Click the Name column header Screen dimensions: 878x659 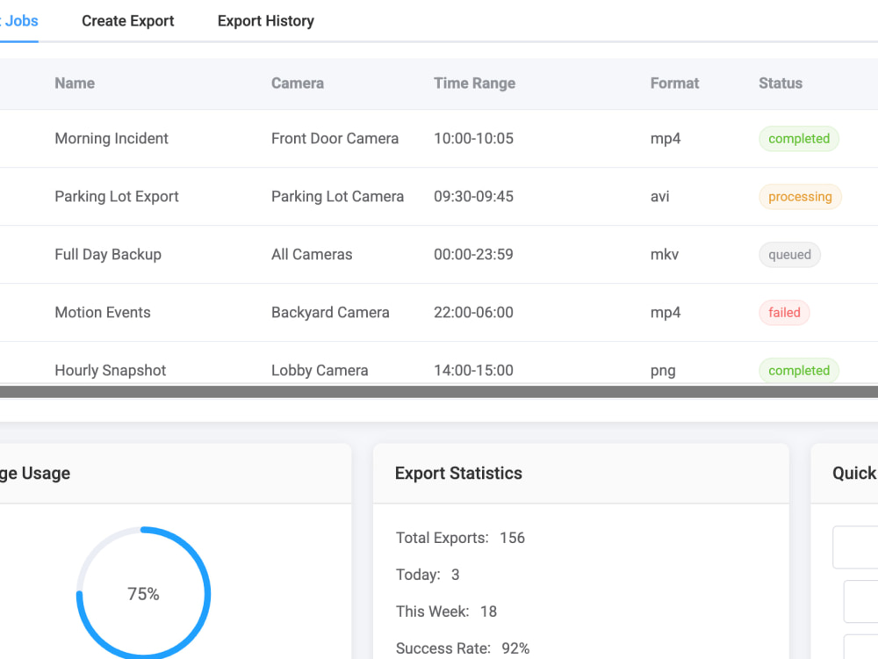point(75,83)
